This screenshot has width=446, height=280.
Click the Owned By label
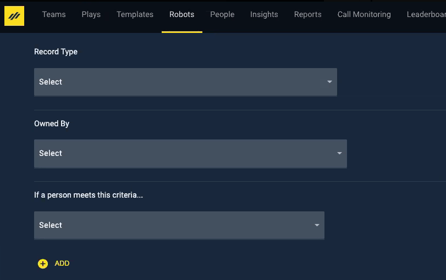[52, 124]
